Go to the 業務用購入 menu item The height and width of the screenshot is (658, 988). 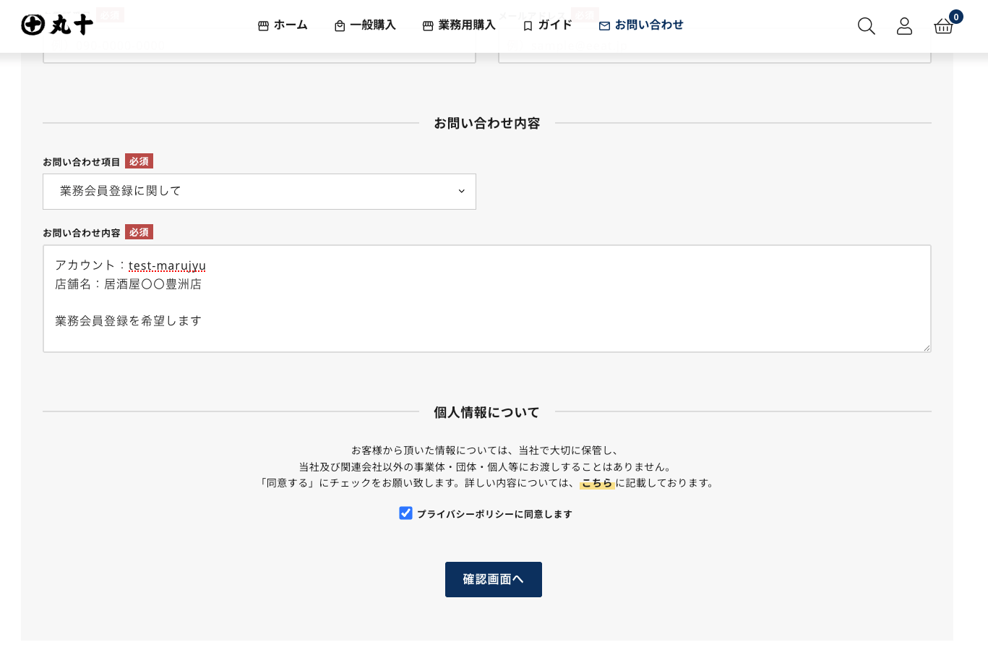pos(467,25)
